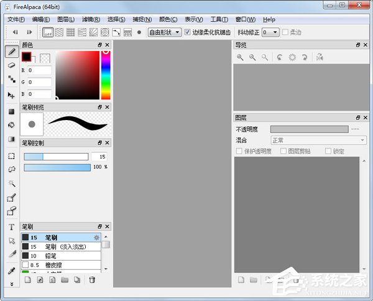Screen dimensions: 373x301
Task: Choose the Bucket fill tool
Action: [11, 125]
